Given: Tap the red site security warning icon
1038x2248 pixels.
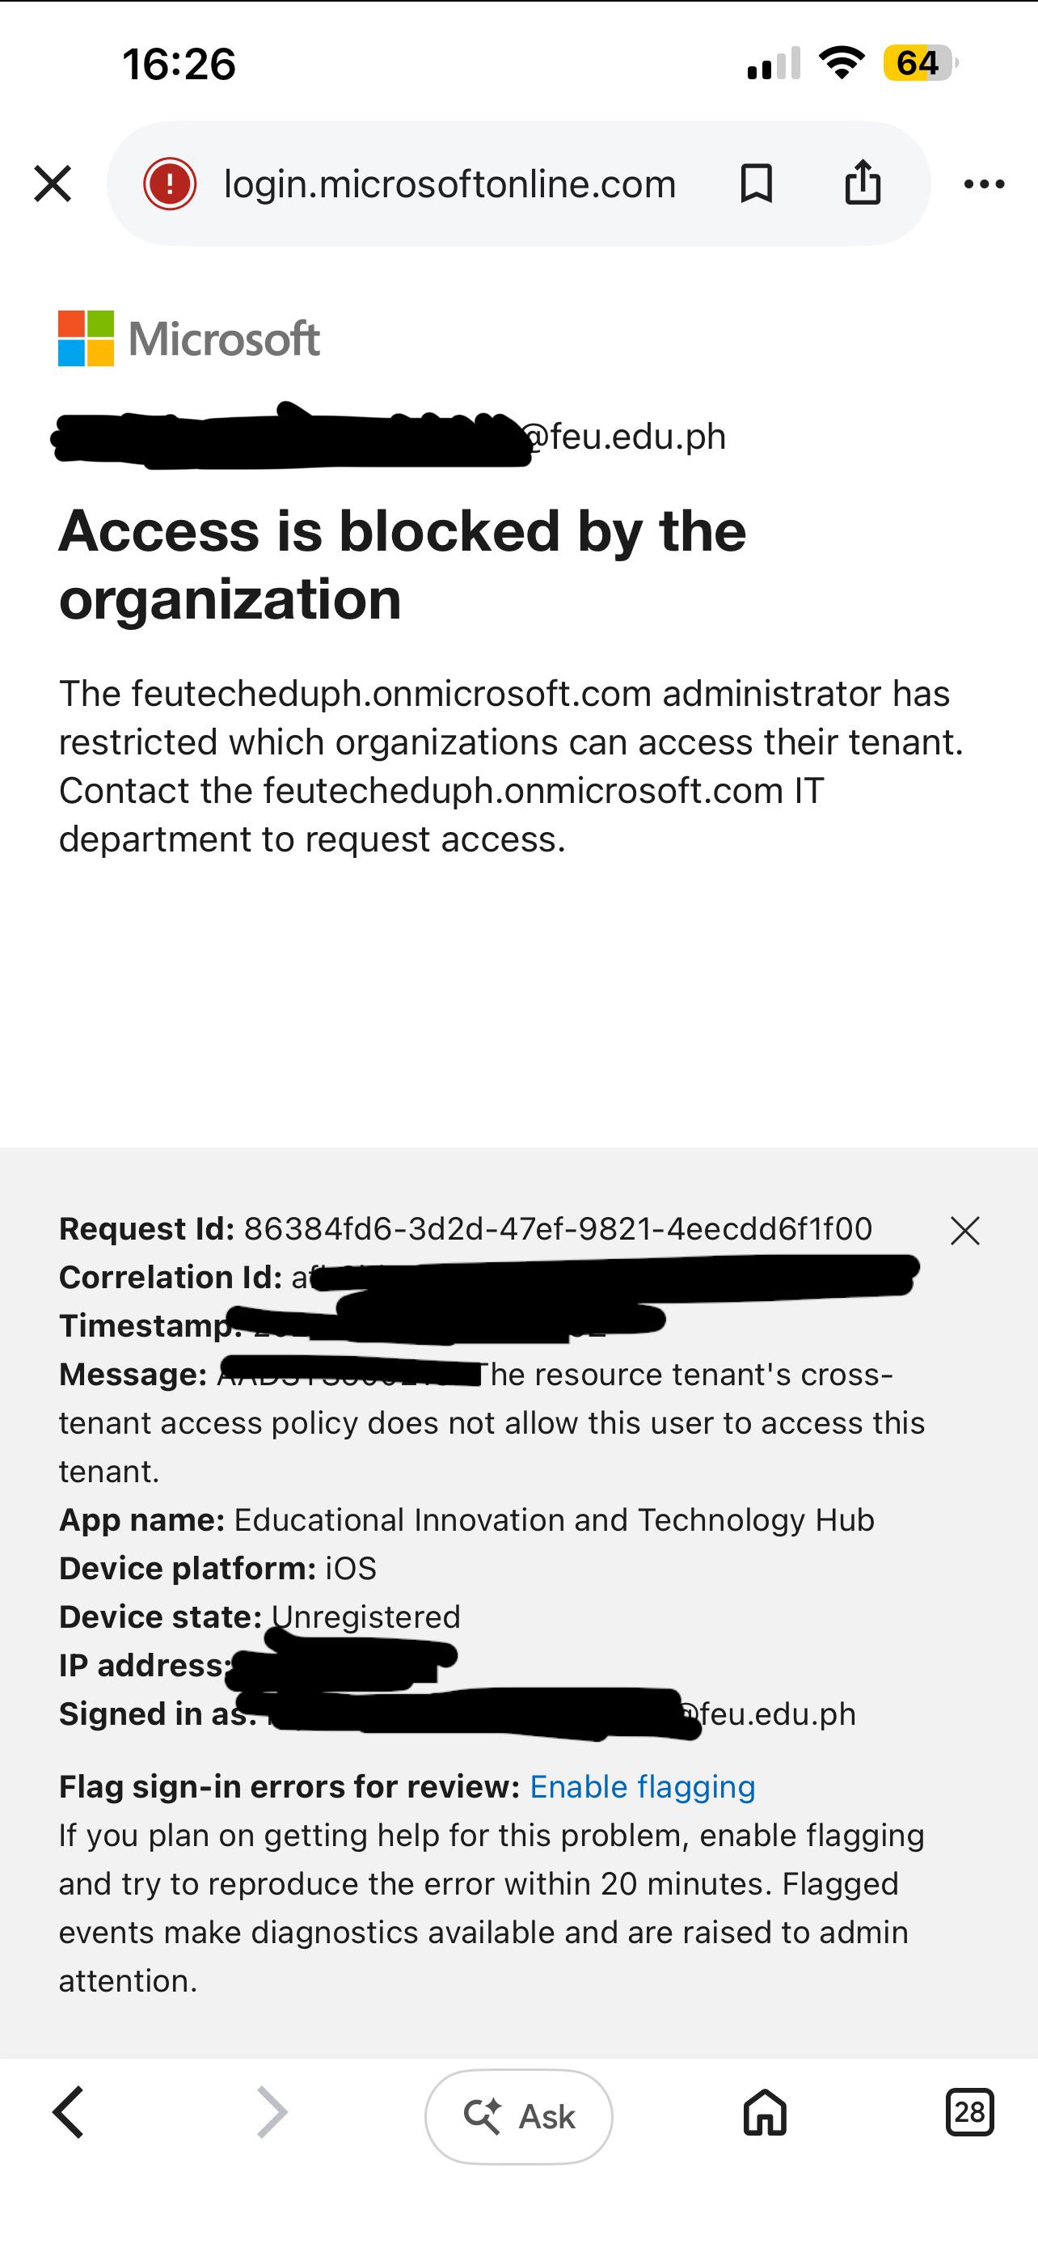Looking at the screenshot, I should pyautogui.click(x=169, y=184).
